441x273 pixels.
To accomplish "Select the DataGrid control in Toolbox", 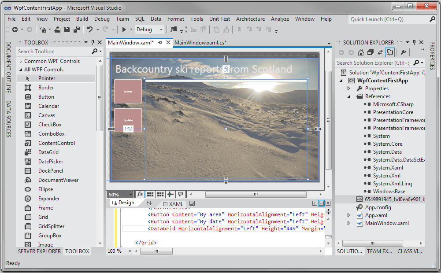I will (x=48, y=152).
